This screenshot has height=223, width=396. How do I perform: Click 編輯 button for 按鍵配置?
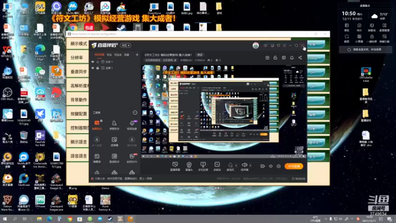click(x=316, y=114)
